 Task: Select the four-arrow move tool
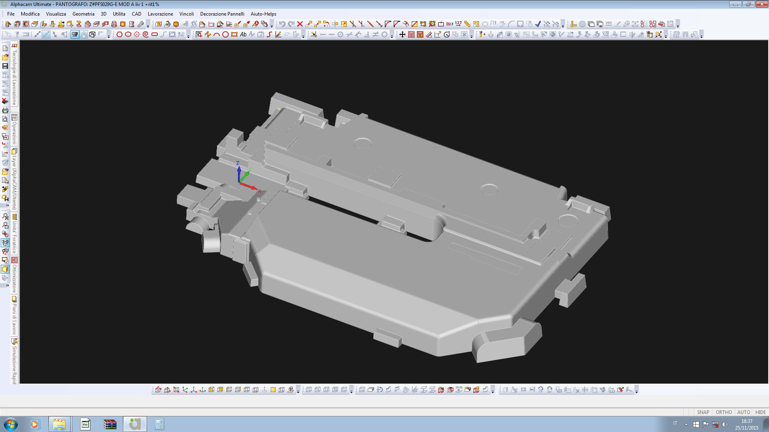click(403, 34)
